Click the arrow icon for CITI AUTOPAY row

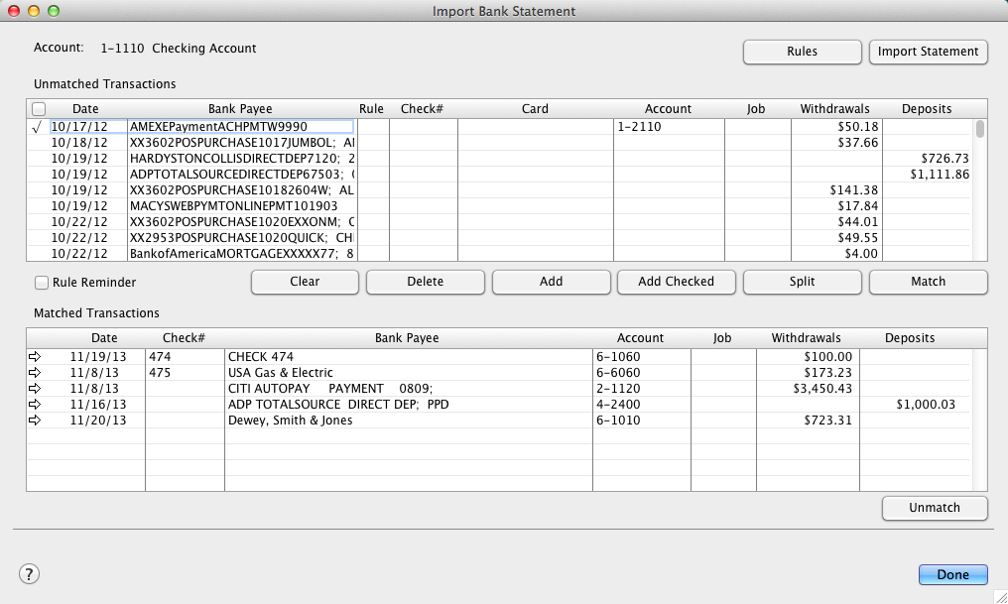tap(36, 389)
